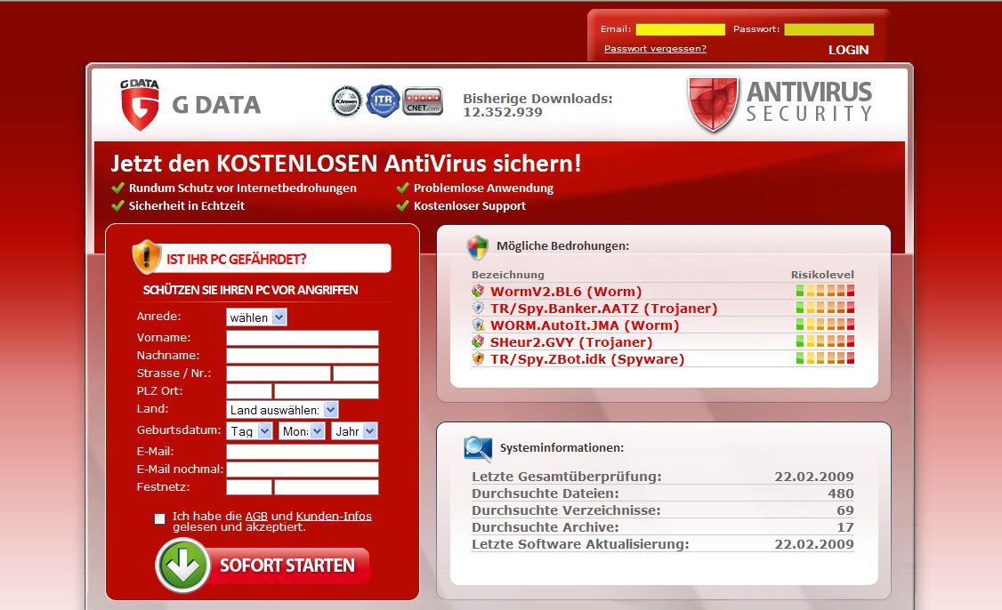Tick the AGB acceptance checkbox
The height and width of the screenshot is (610, 1002).
160,518
